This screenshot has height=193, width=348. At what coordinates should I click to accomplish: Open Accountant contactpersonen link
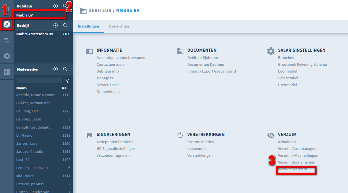pos(121,58)
